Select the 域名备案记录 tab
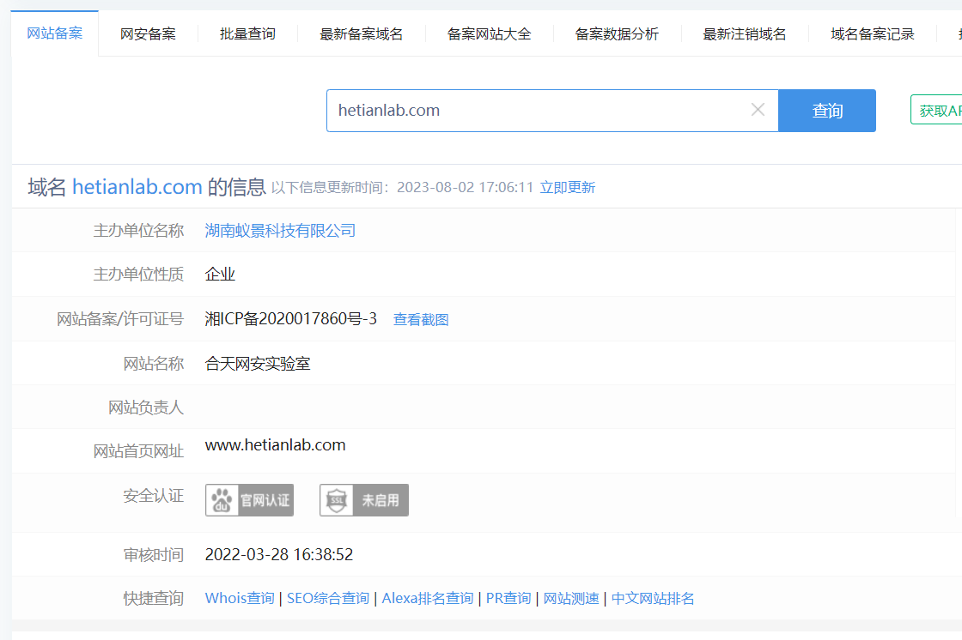This screenshot has width=962, height=640. pos(873,33)
